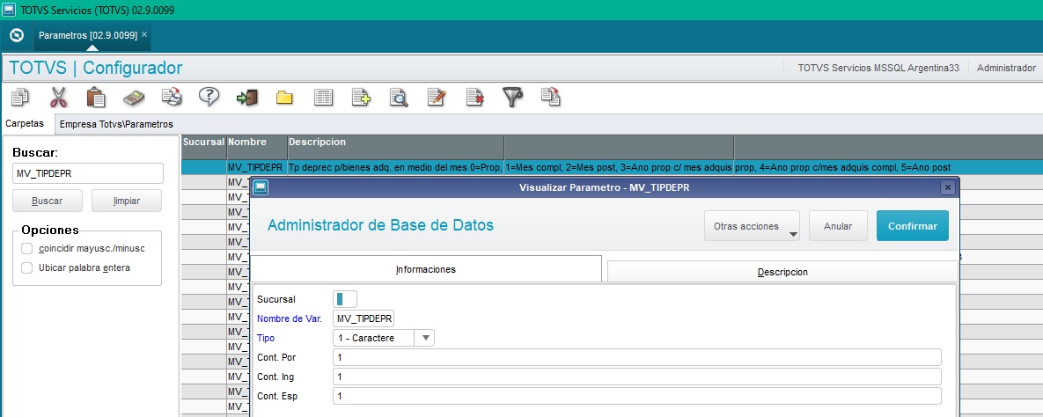
Task: Click the exit door icon
Action: pyautogui.click(x=246, y=98)
